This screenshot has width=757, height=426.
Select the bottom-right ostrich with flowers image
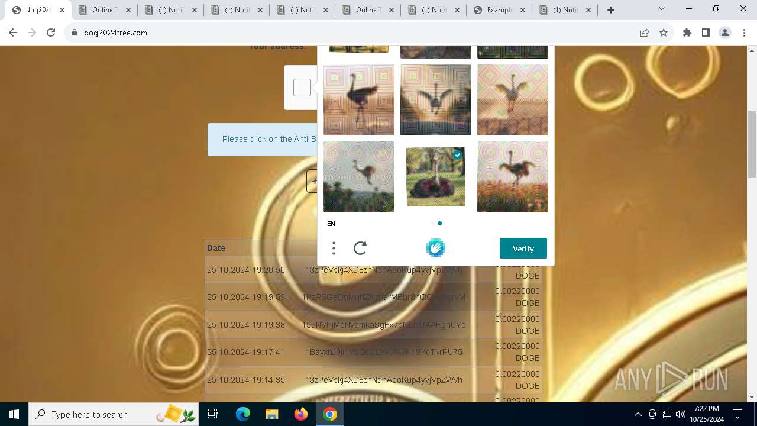pyautogui.click(x=513, y=177)
